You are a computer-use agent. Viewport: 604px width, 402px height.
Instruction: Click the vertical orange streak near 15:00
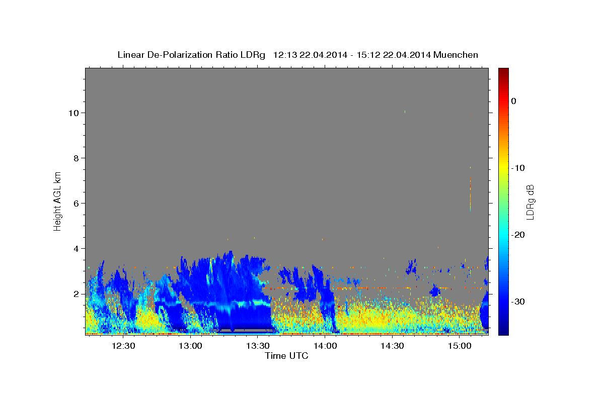(x=470, y=193)
